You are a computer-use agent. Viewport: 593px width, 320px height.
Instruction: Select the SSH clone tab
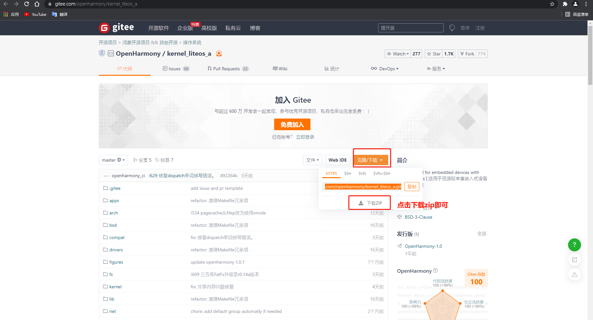tap(348, 174)
